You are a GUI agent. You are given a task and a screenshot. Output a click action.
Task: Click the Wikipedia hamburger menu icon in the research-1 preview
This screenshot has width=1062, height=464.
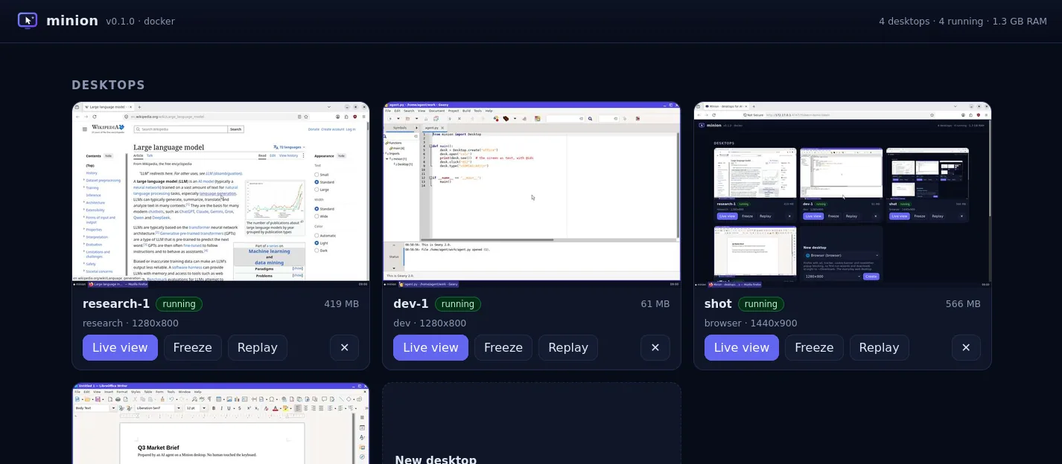point(85,129)
